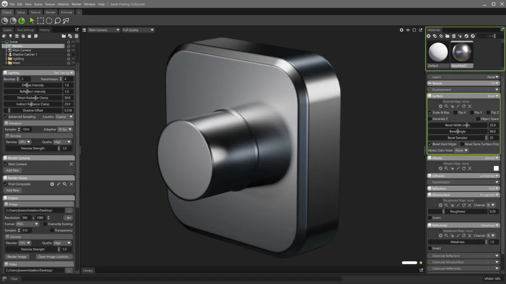Click Open Image Location button
Screen dimensions: 506x284
coord(54,257)
